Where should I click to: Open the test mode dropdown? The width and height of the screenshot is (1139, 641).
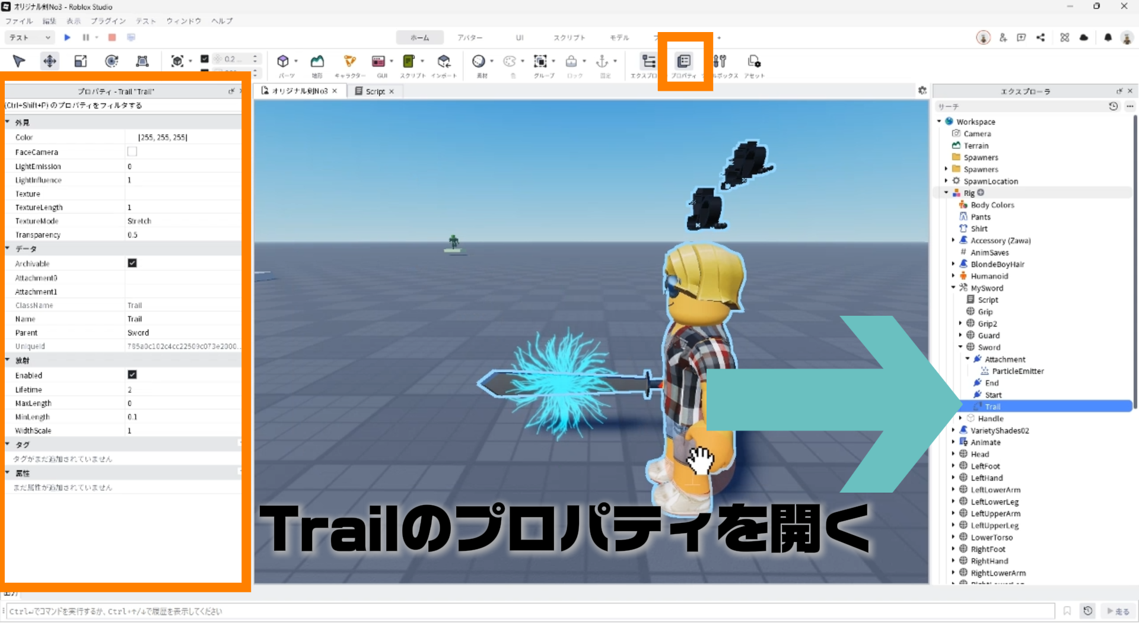[30, 37]
